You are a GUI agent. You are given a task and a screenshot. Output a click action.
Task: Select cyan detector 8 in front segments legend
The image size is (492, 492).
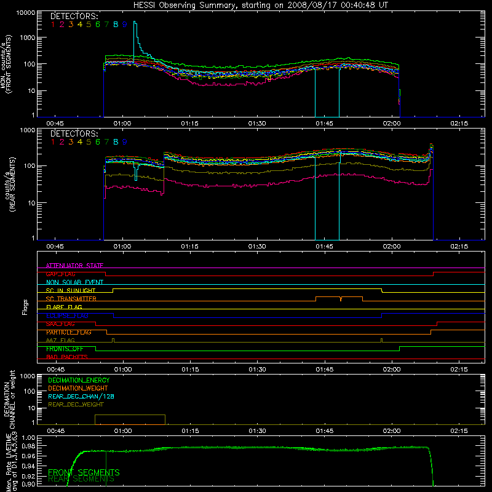click(x=116, y=25)
